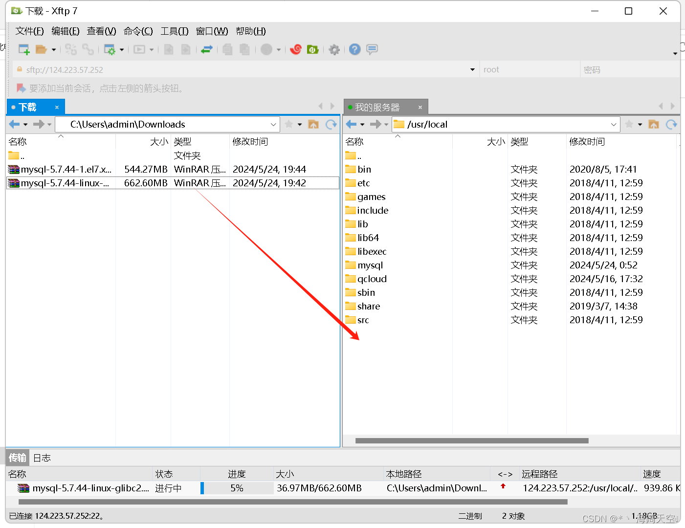The width and height of the screenshot is (685, 528).
Task: Click the blue-green synchronize arrows icon
Action: [207, 49]
